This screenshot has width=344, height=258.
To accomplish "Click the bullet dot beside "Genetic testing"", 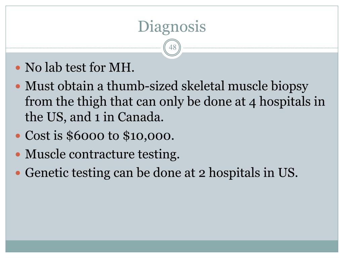I will [x=19, y=173].
